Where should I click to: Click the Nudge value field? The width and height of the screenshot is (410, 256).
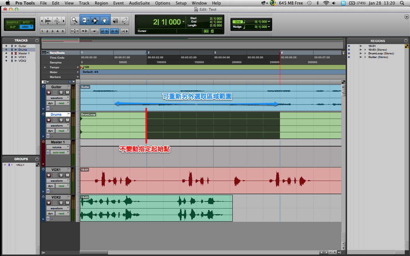tap(260, 27)
